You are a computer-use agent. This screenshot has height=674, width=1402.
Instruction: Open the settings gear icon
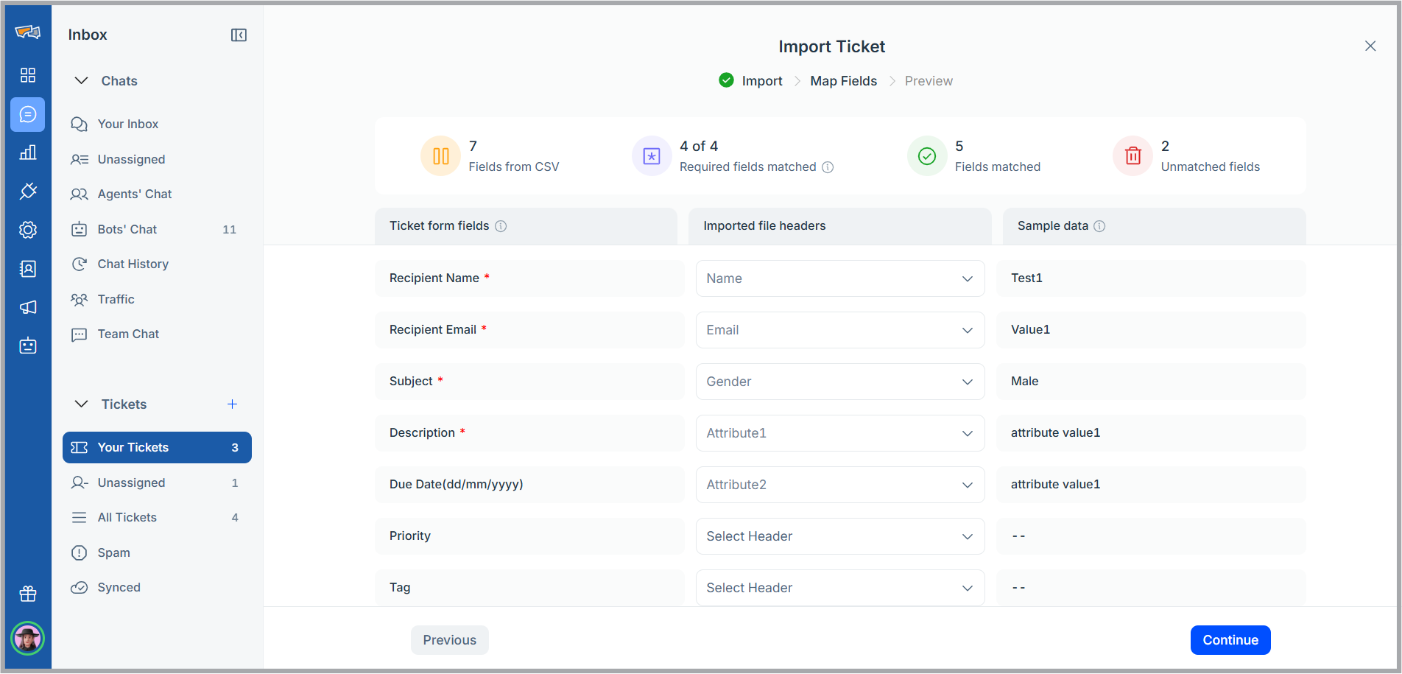(28, 230)
